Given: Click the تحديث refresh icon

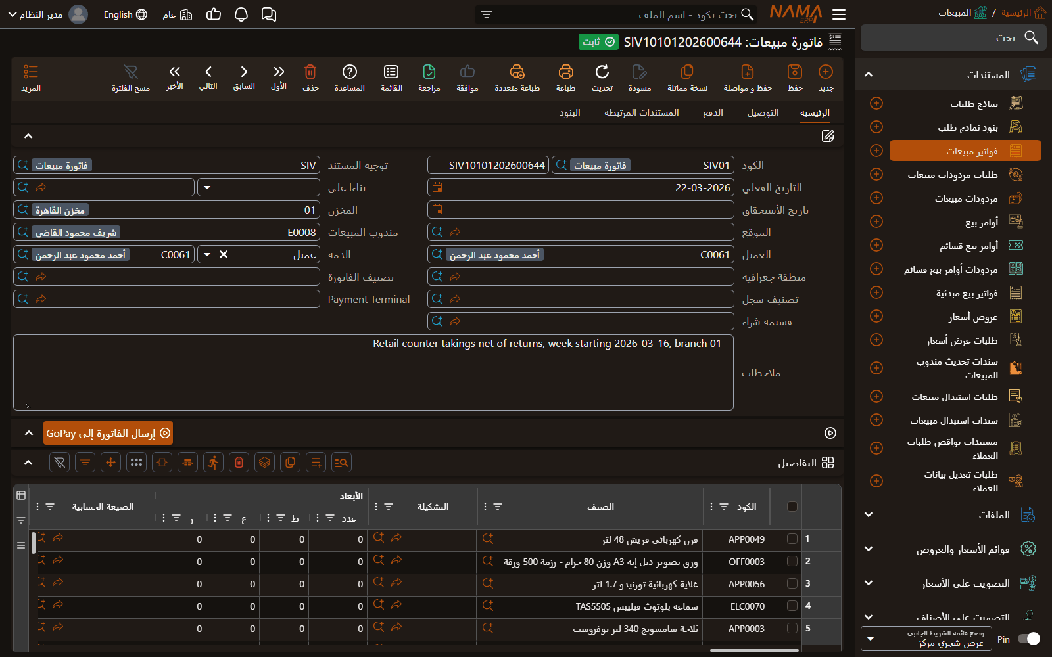Looking at the screenshot, I should 602,72.
